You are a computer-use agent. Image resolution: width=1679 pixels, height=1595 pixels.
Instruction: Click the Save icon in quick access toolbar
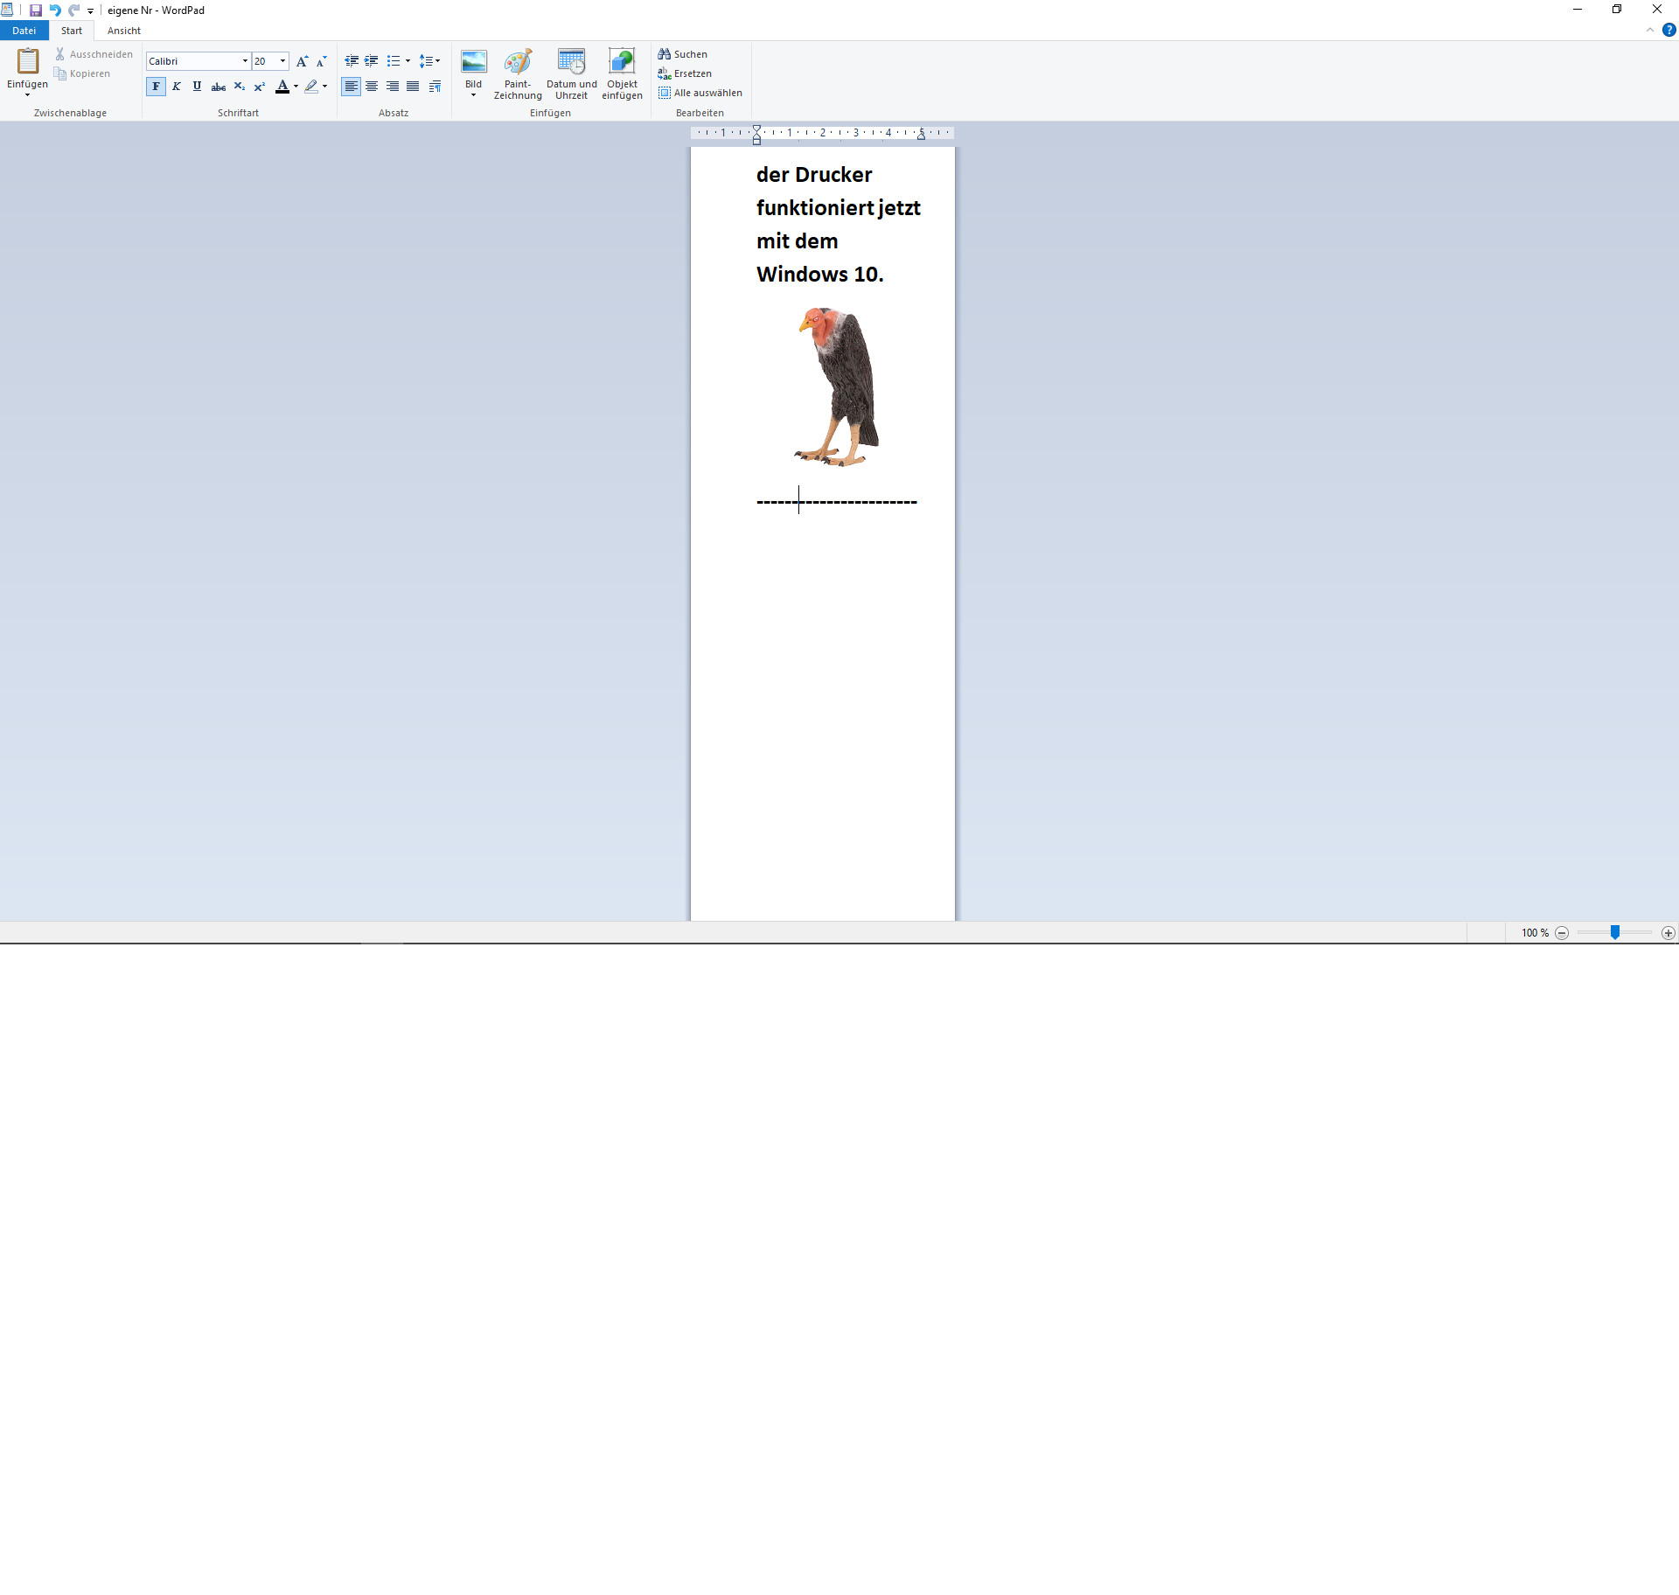point(35,10)
